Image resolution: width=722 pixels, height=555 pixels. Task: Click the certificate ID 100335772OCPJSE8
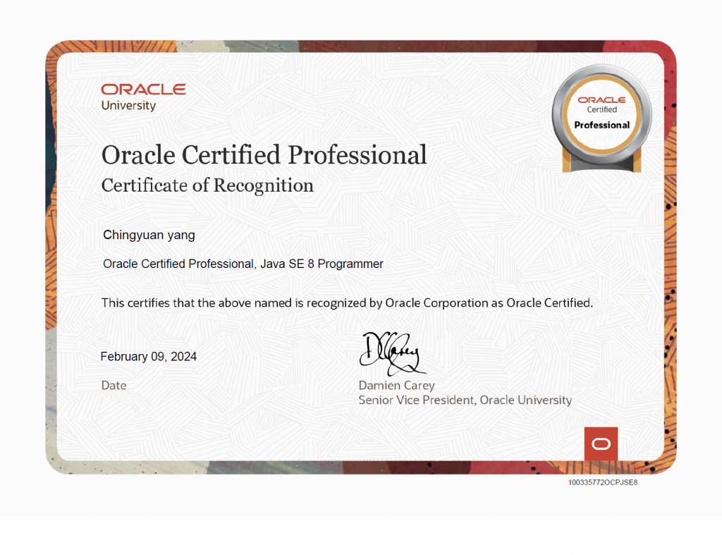tap(603, 482)
